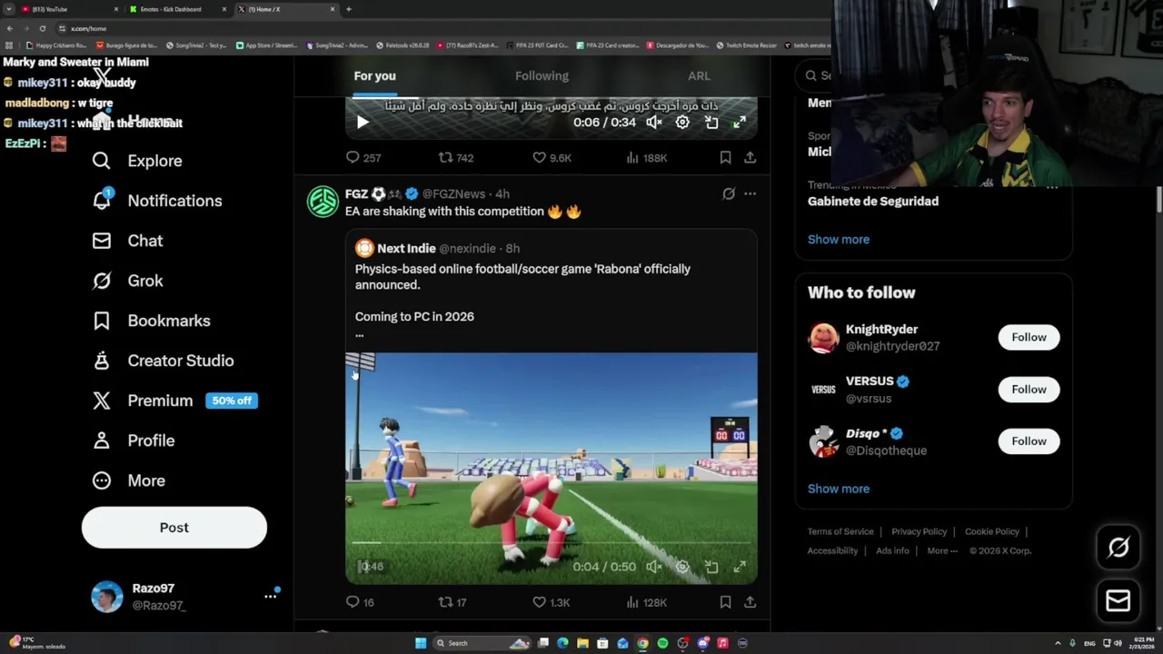Enter picture-in-picture on Rabona video
The width and height of the screenshot is (1163, 654).
[711, 567]
